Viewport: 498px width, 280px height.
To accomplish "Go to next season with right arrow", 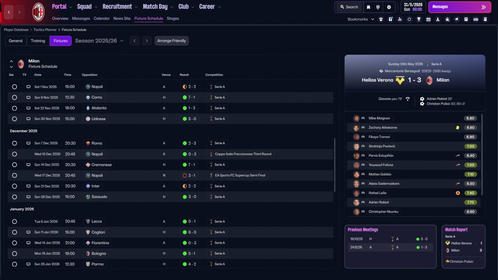I will click(x=146, y=41).
